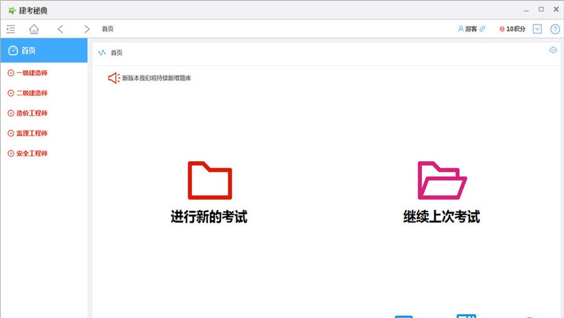Navigate forward with right arrow
564x318 pixels.
click(x=87, y=29)
